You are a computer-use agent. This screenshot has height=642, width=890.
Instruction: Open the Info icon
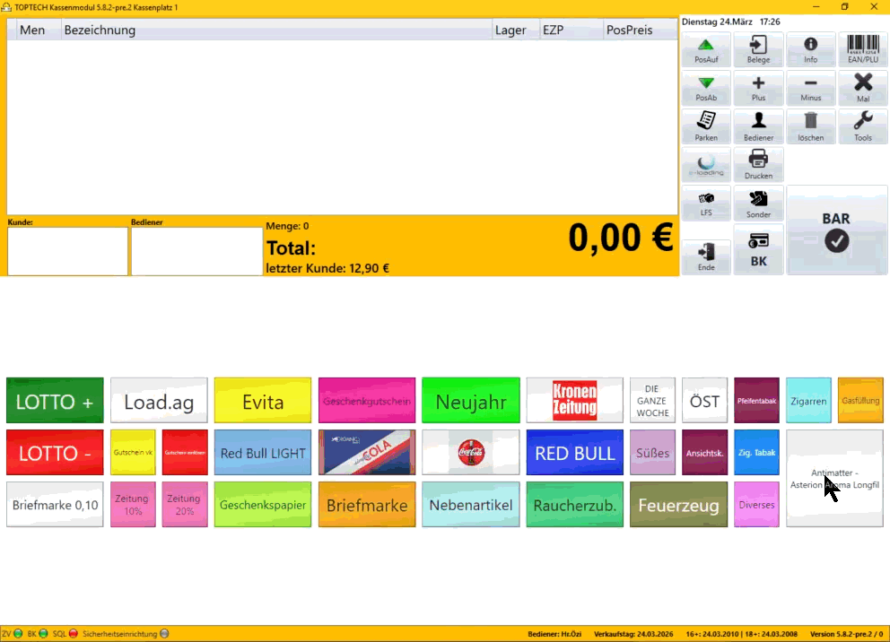[x=810, y=49]
